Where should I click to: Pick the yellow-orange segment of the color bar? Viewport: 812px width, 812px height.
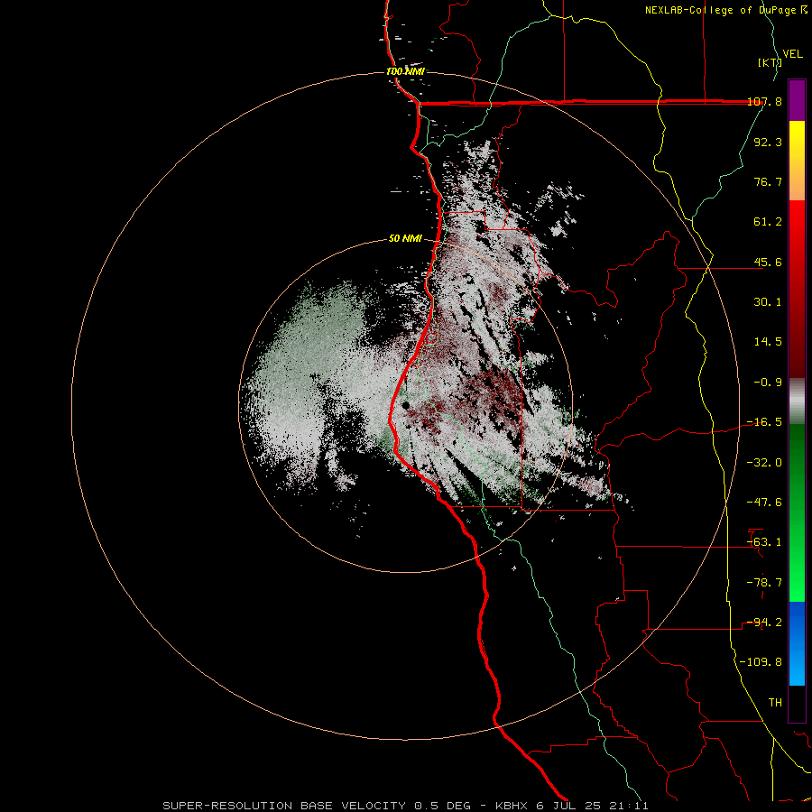pyautogui.click(x=797, y=161)
